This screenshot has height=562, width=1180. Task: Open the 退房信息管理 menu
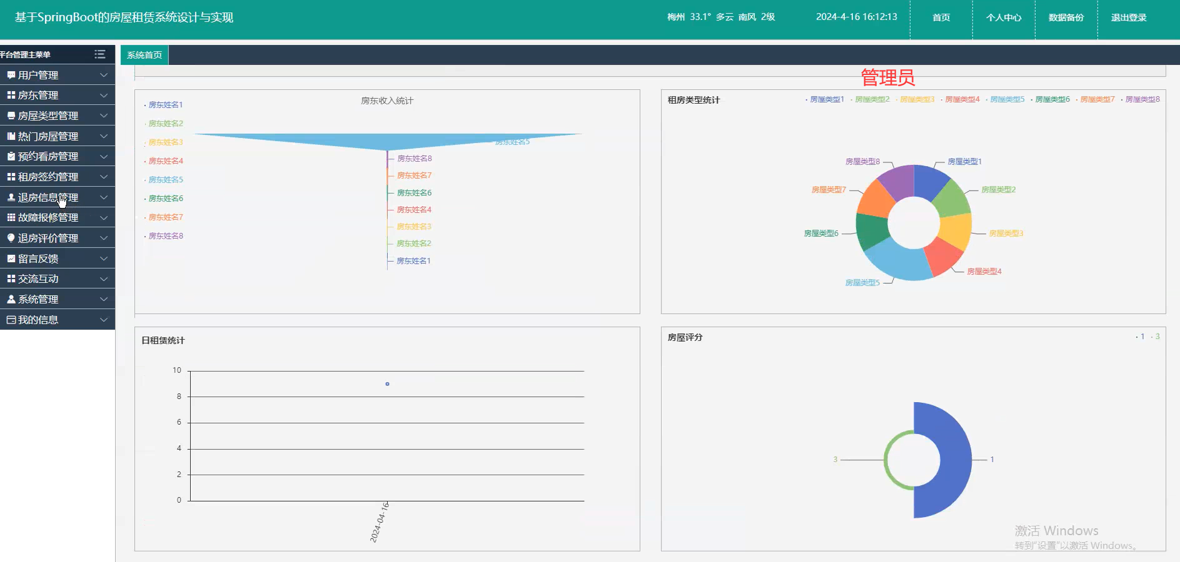[58, 197]
